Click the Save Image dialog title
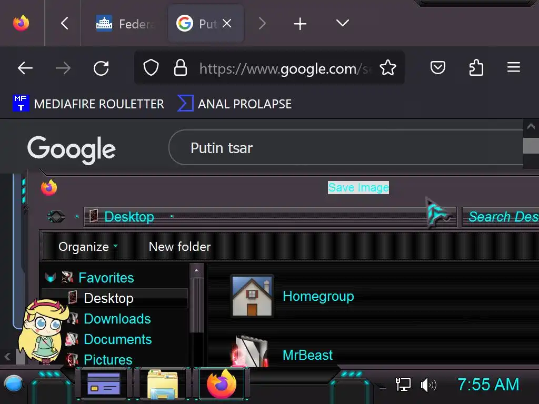The width and height of the screenshot is (539, 404). tap(358, 188)
